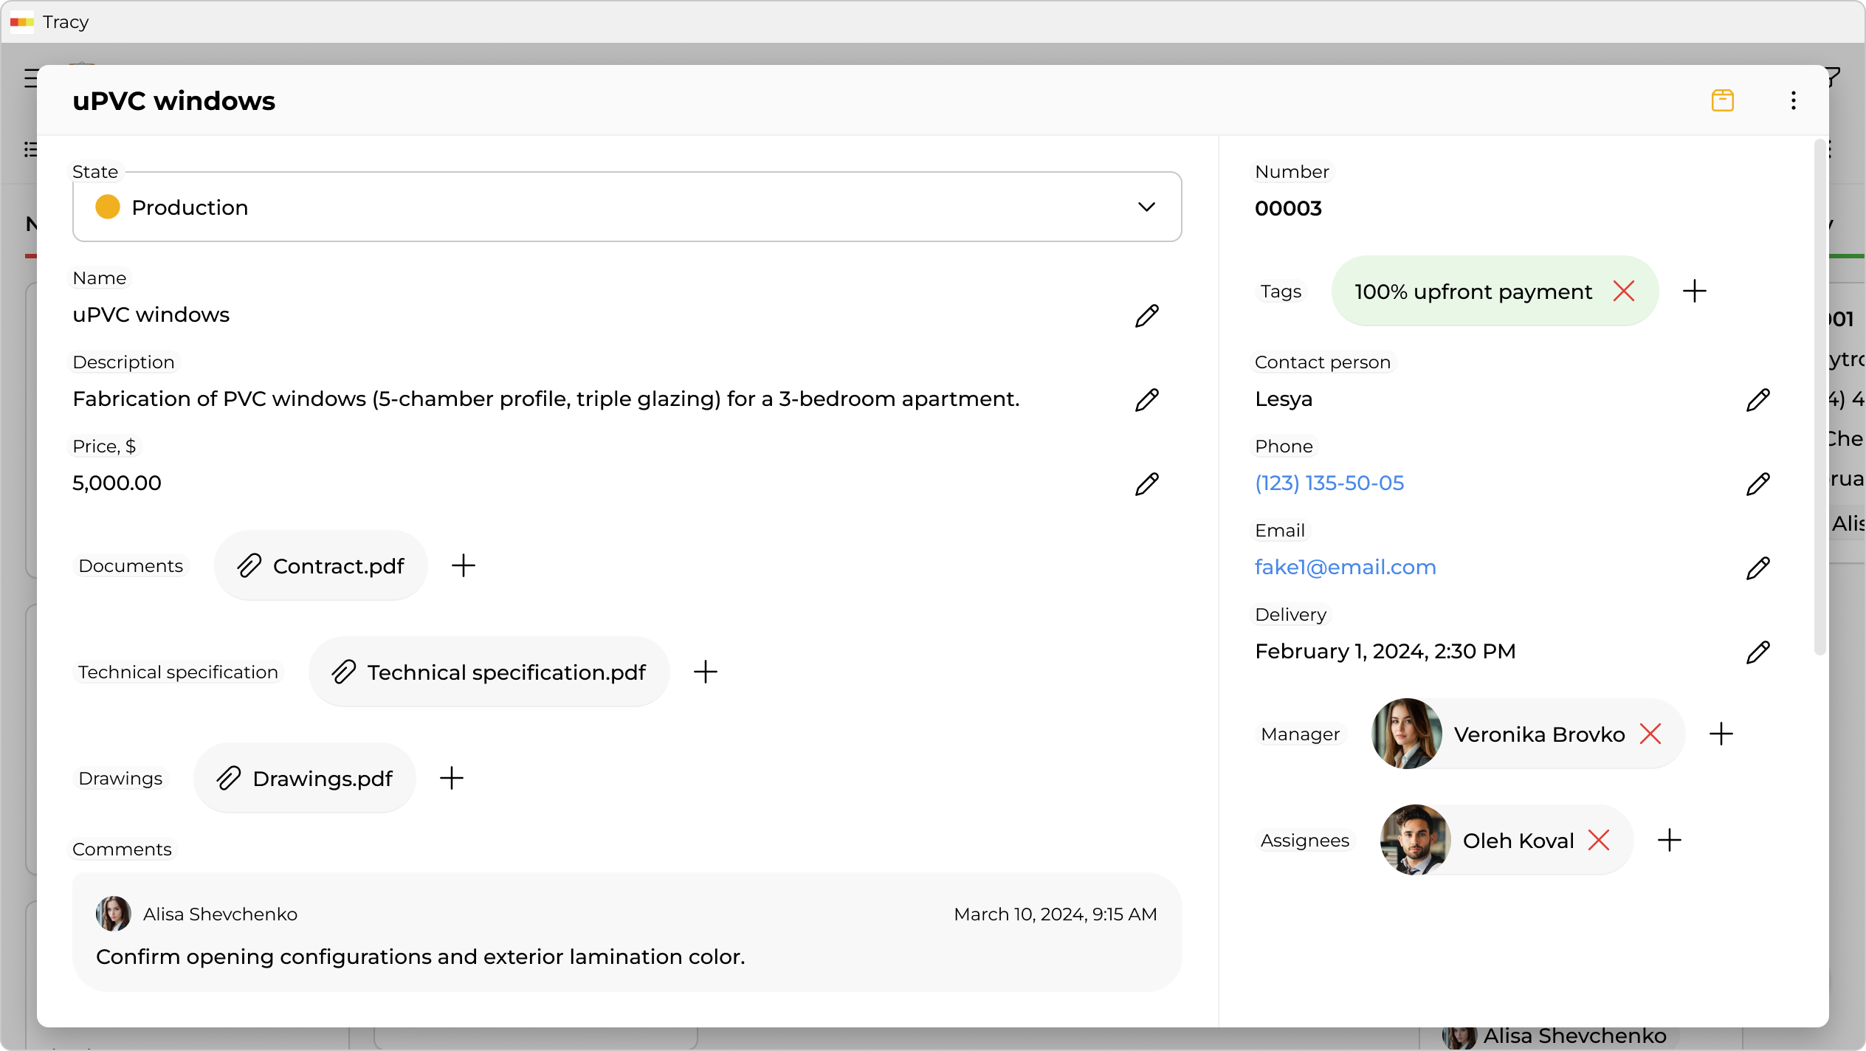The width and height of the screenshot is (1866, 1051).
Task: Click the fake1@email.com email link
Action: [x=1345, y=568]
